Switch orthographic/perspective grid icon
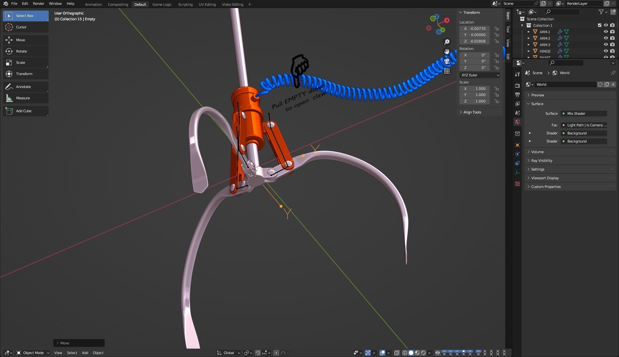 pyautogui.click(x=447, y=71)
